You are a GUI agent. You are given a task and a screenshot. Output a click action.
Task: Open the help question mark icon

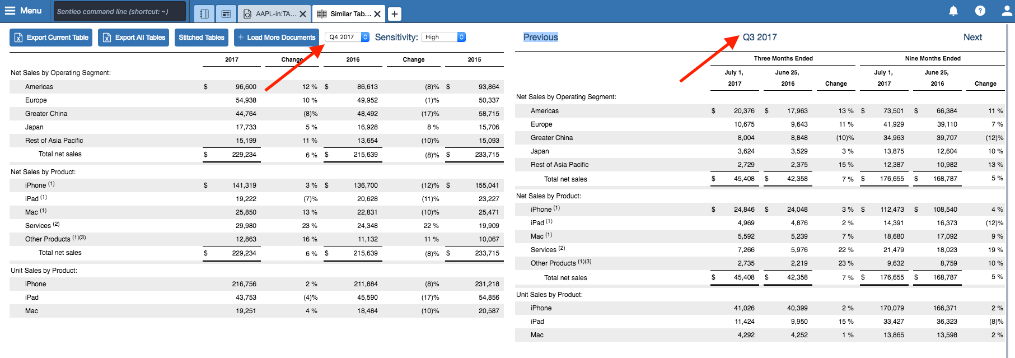[980, 11]
